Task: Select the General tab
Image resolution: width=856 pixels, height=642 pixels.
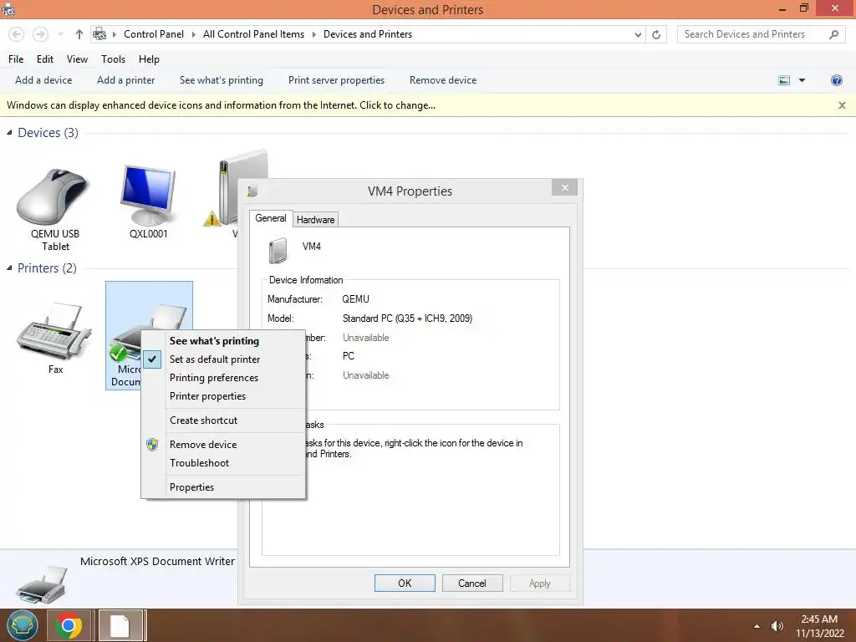Action: (271, 218)
